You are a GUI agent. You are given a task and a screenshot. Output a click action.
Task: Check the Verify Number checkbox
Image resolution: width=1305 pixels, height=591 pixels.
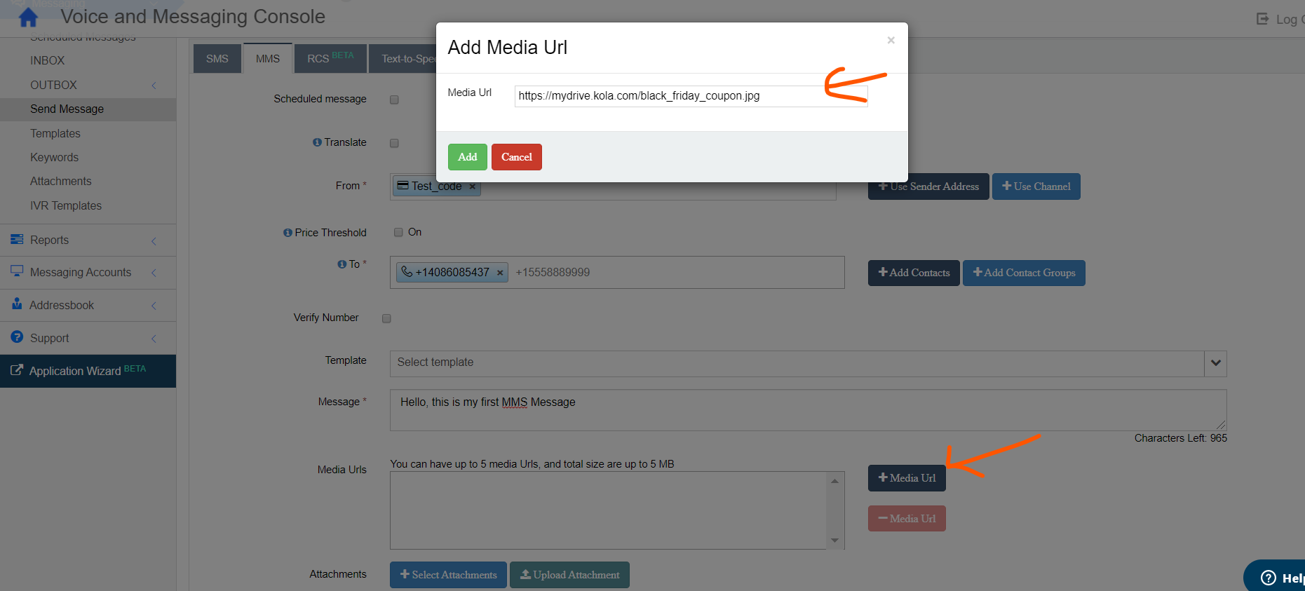click(x=386, y=318)
